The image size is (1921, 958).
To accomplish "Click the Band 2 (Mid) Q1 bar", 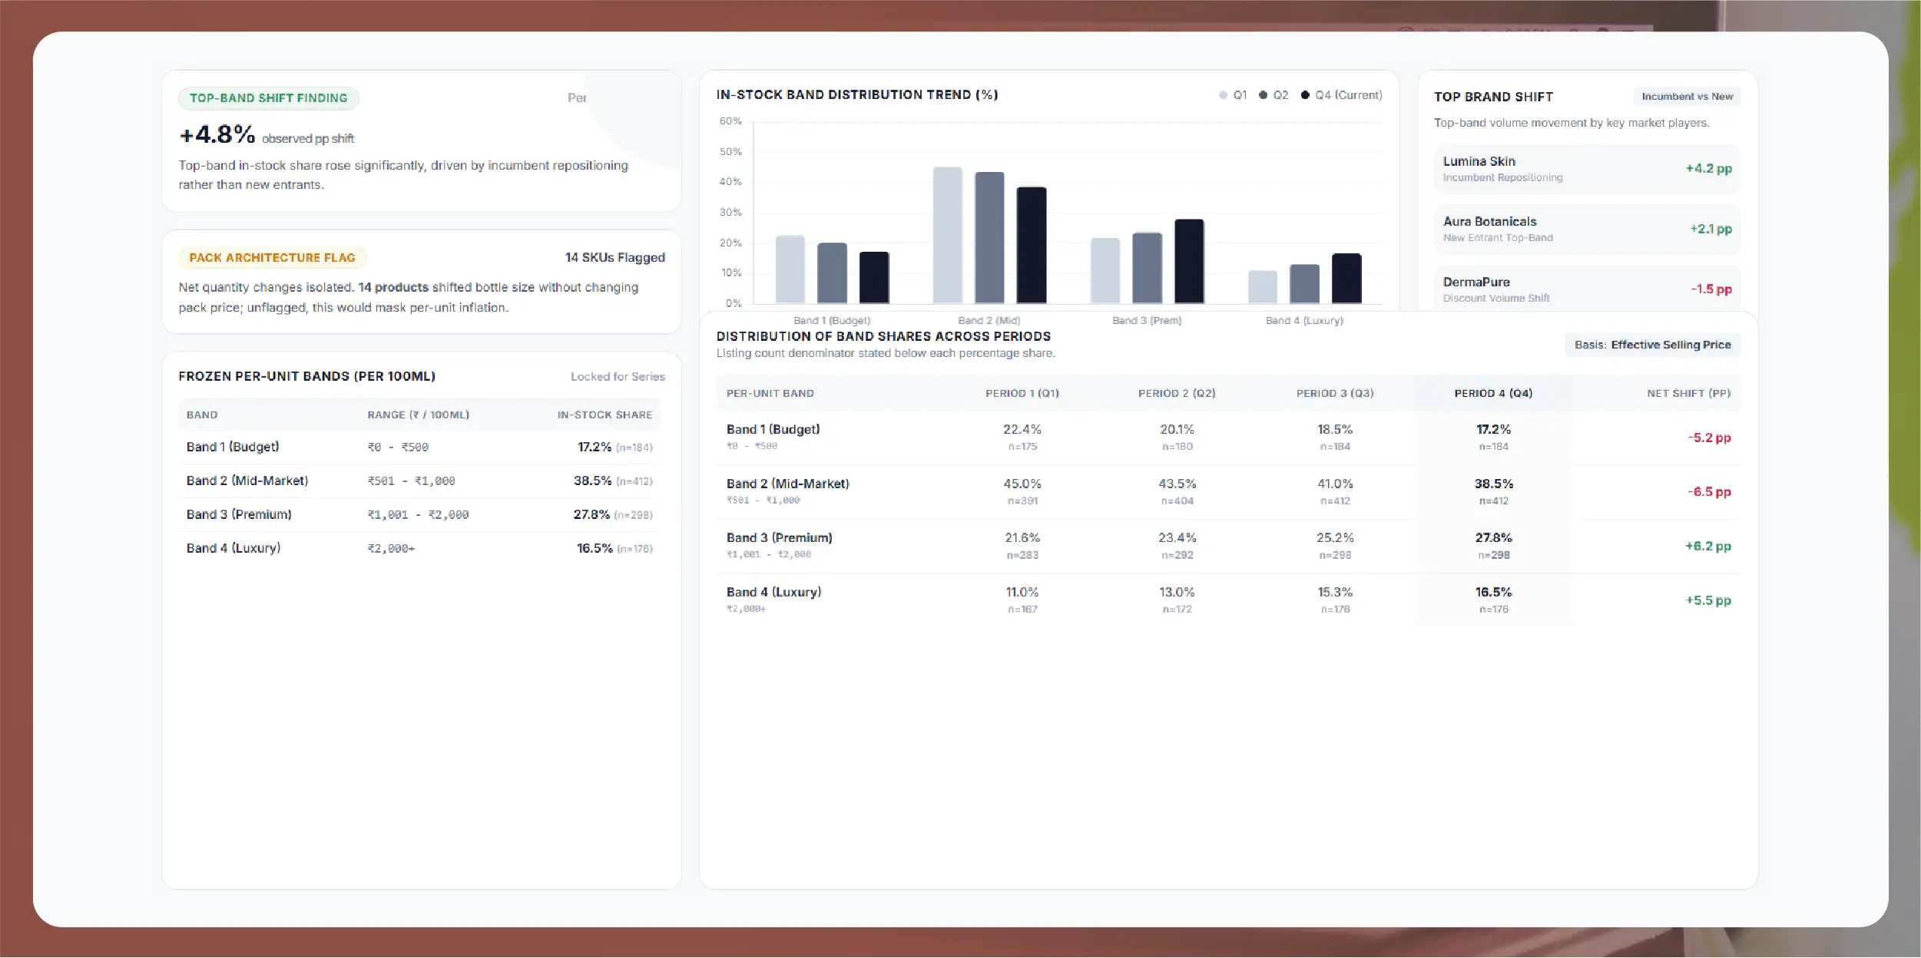I will point(947,236).
